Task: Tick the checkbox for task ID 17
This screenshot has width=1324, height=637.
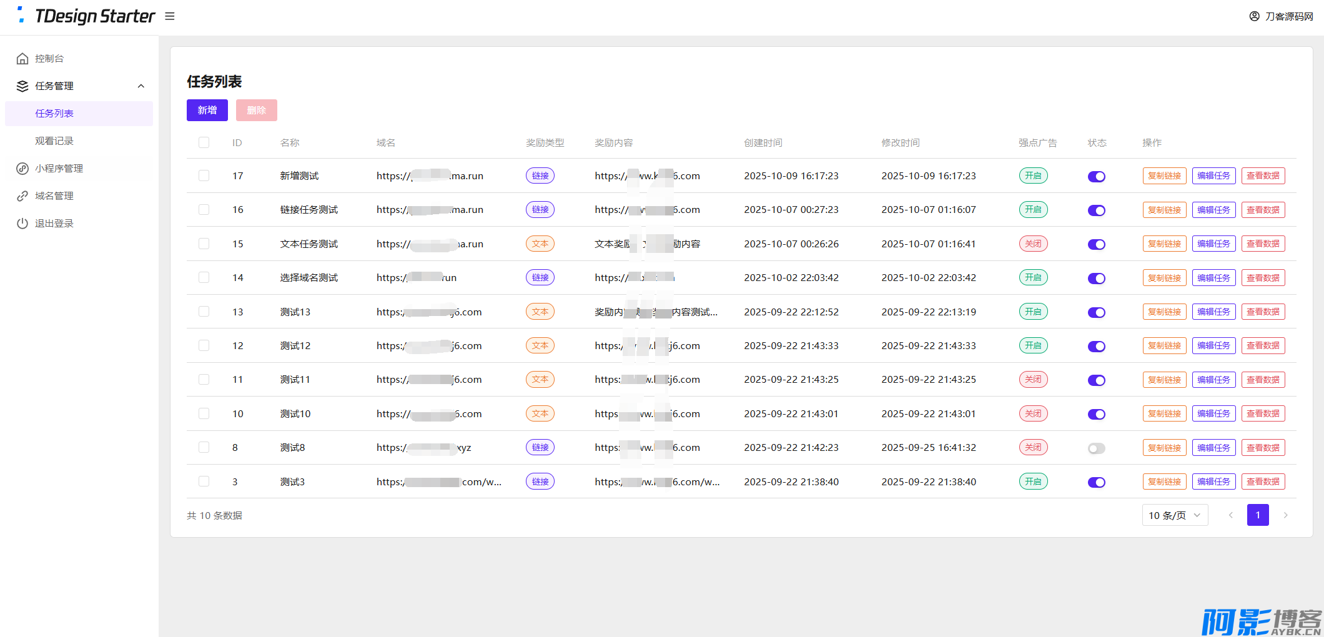Action: (x=204, y=175)
